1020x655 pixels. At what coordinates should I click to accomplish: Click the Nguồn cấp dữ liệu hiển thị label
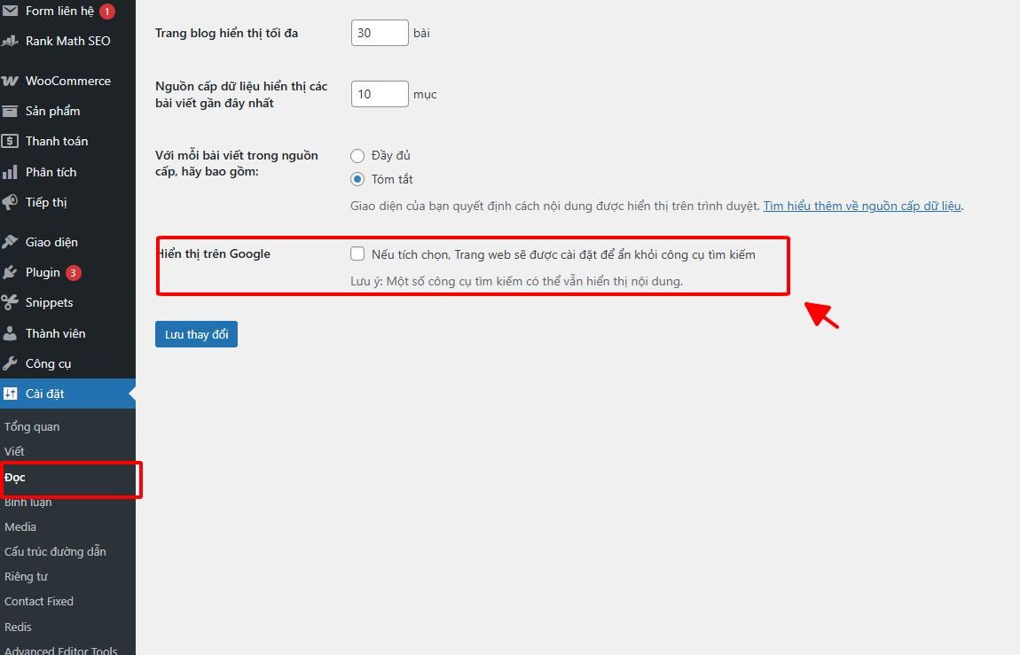click(x=241, y=95)
